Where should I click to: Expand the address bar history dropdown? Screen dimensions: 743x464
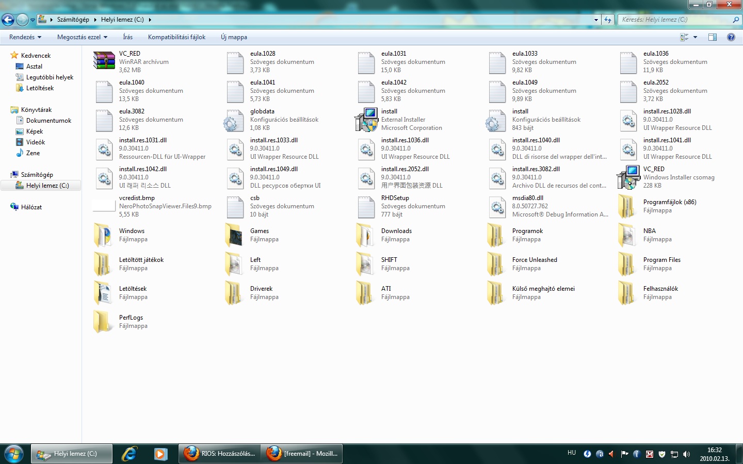tap(596, 20)
